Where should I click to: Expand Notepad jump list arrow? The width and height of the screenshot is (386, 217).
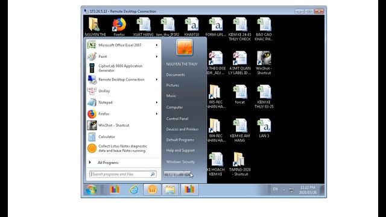coord(157,102)
